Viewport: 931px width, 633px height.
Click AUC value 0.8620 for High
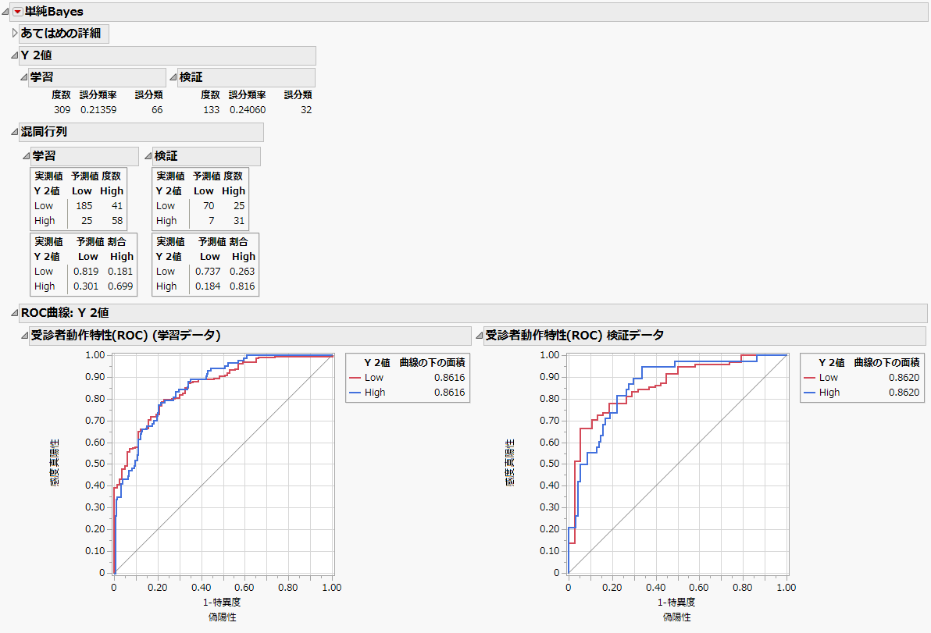click(904, 393)
